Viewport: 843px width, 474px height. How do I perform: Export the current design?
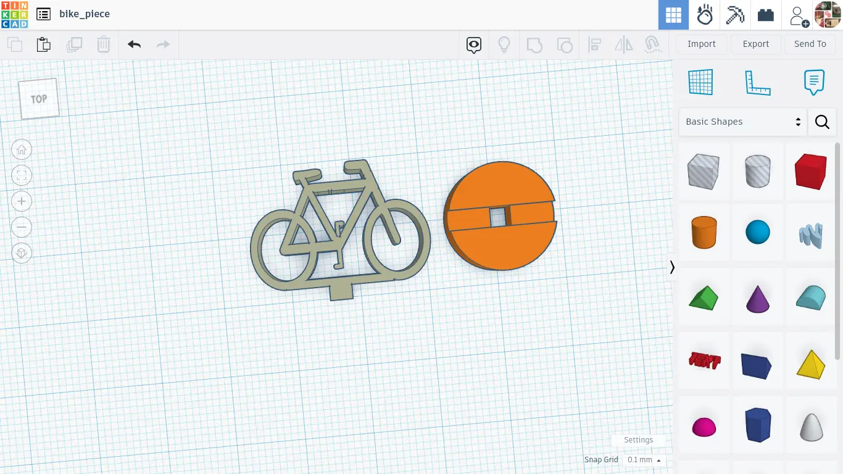[x=755, y=44]
